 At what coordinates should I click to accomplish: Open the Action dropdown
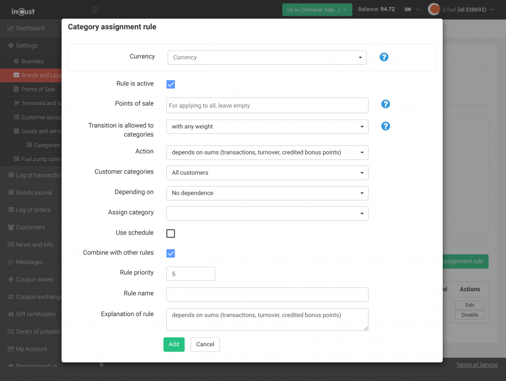point(267,153)
